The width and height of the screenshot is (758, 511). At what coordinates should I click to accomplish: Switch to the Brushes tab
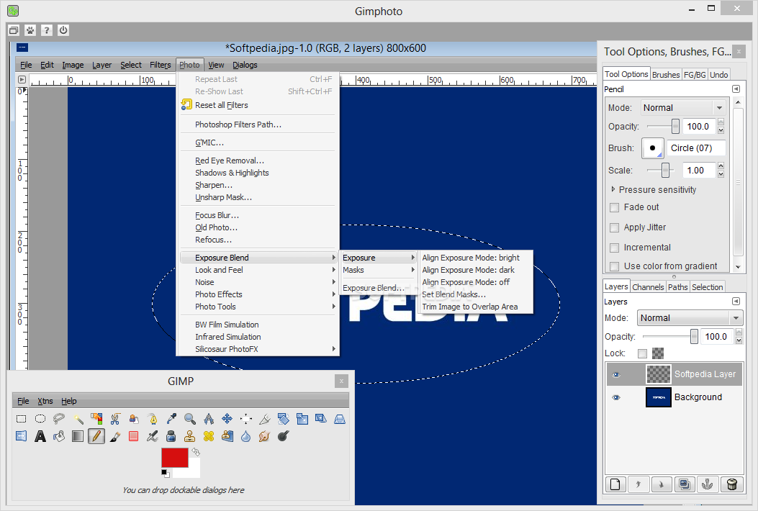pos(666,74)
